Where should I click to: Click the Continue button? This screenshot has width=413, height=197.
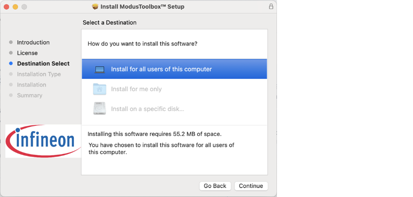pos(251,186)
